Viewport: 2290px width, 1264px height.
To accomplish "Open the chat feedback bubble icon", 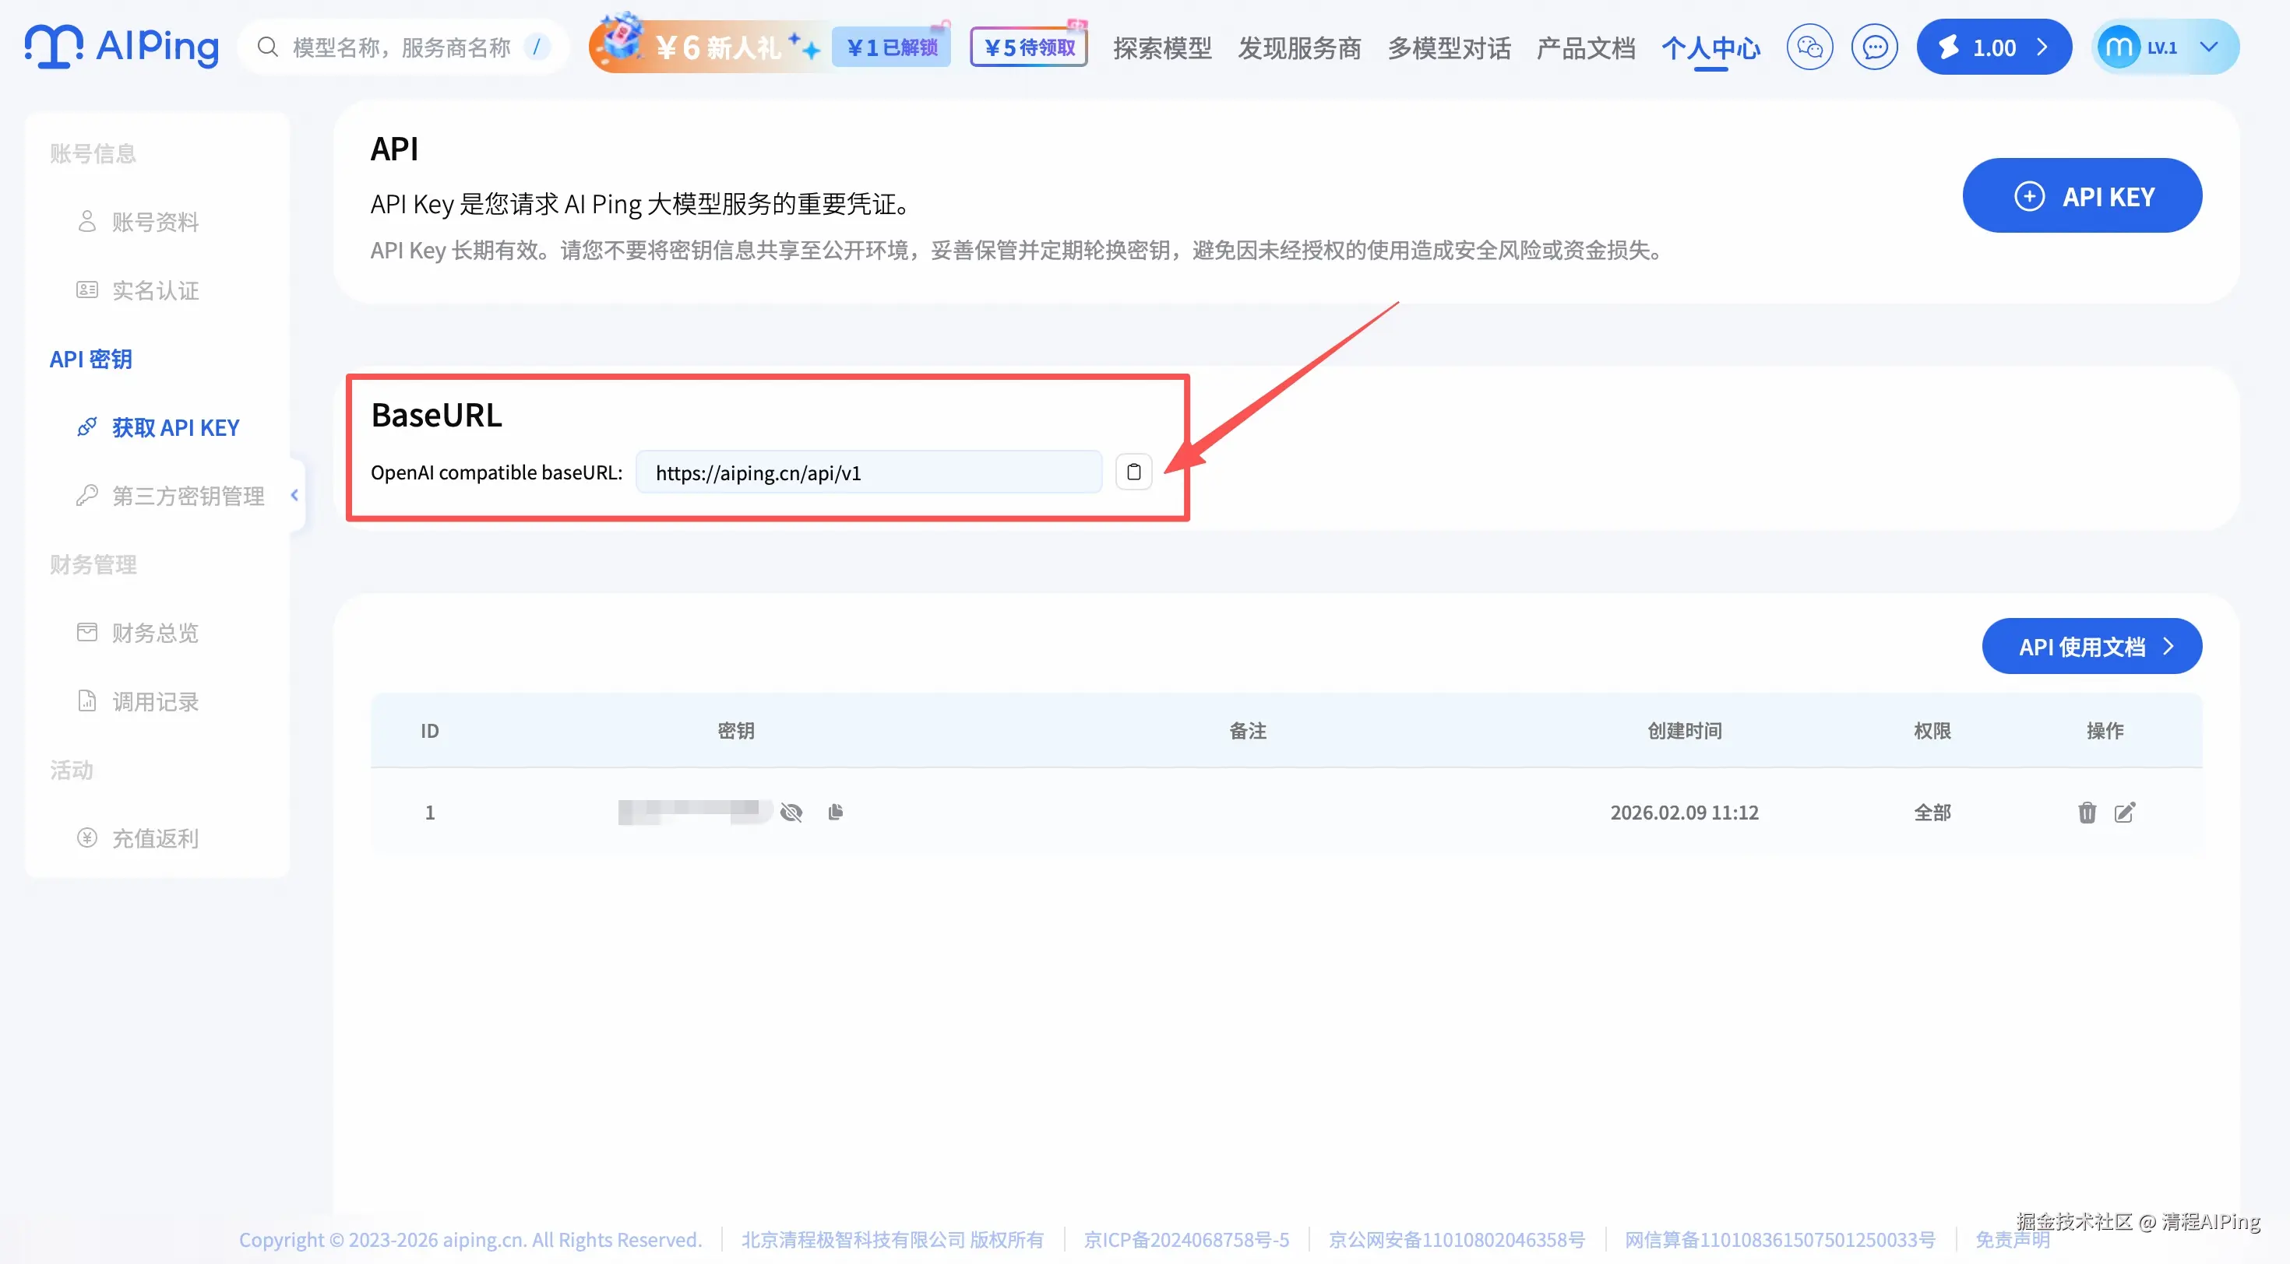I will pyautogui.click(x=1874, y=47).
